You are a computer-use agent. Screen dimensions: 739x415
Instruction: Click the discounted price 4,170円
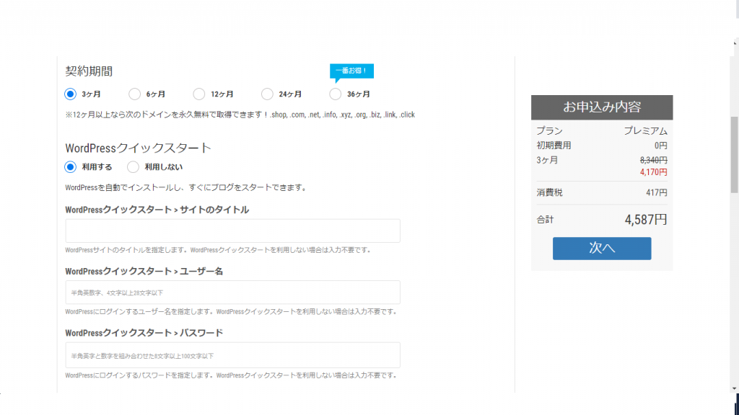(653, 172)
